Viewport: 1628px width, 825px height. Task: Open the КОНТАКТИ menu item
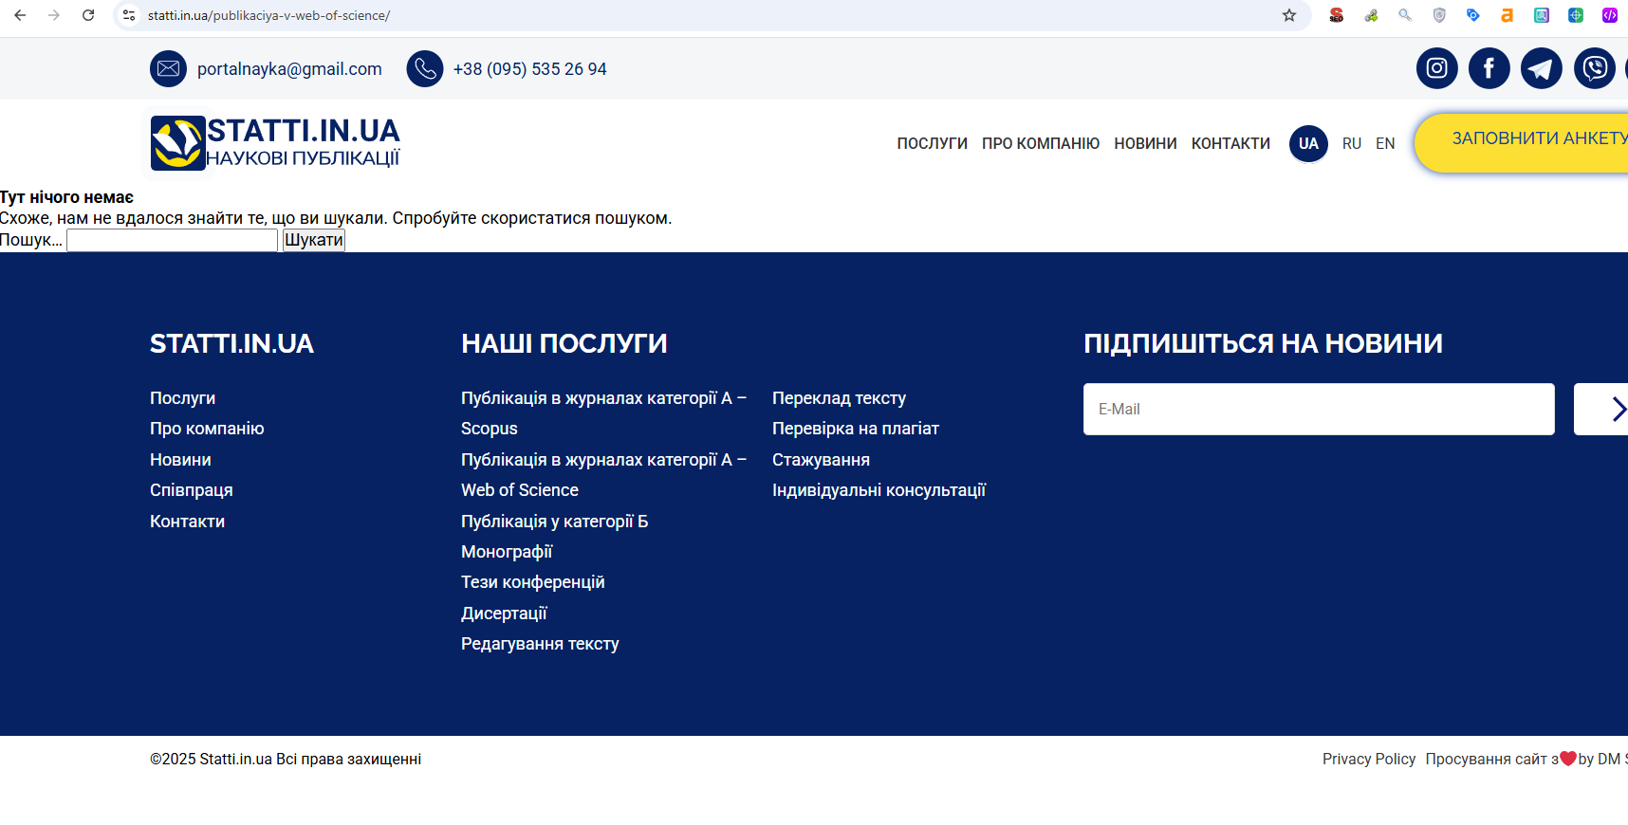pyautogui.click(x=1230, y=143)
